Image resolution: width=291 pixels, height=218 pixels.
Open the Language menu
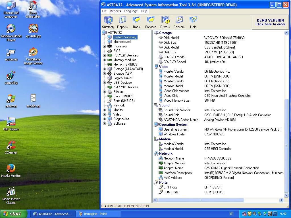pyautogui.click(x=131, y=11)
